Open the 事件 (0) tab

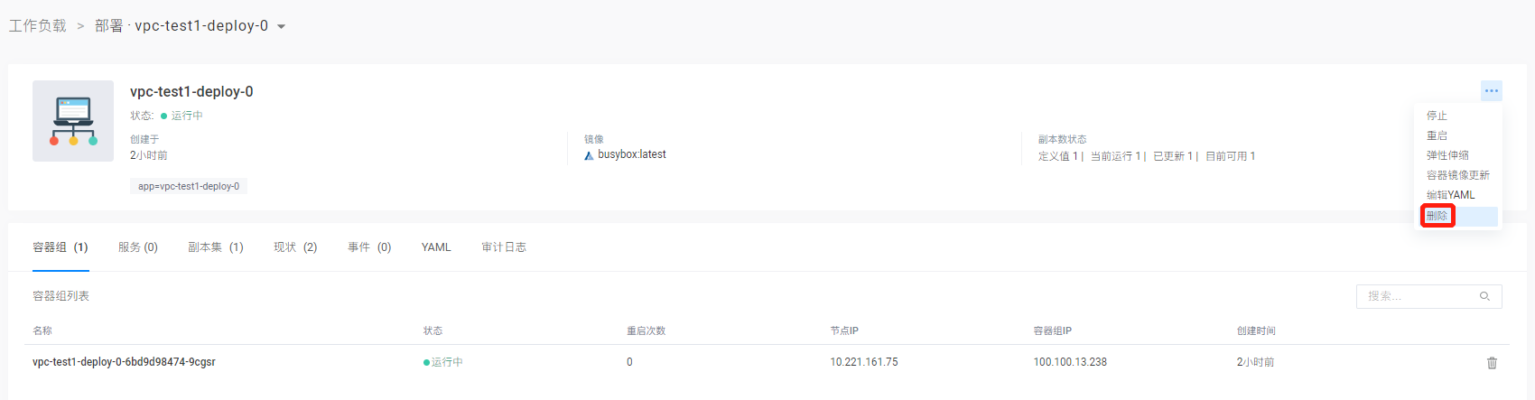point(369,247)
